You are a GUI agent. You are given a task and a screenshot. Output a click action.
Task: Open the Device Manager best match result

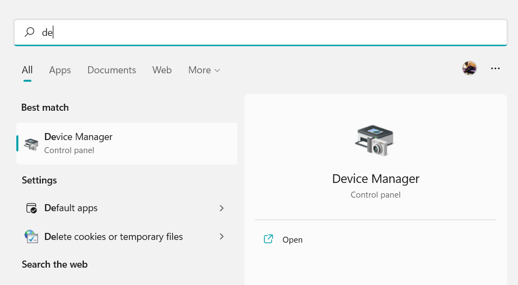(x=127, y=143)
